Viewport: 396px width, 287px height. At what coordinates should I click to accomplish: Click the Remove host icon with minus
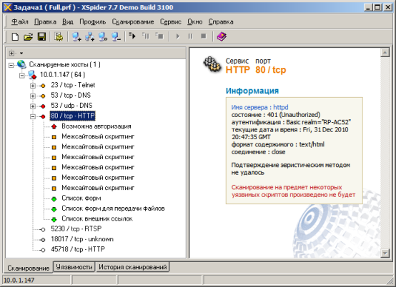[116, 37]
